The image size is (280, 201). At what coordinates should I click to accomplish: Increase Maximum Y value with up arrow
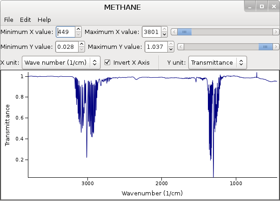pos(171,44)
